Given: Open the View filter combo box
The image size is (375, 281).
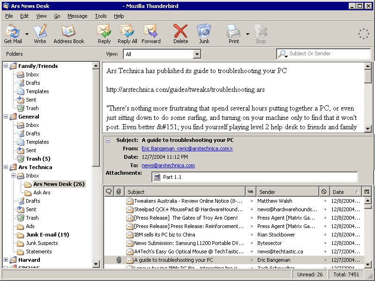Looking at the screenshot, I should click(x=162, y=54).
